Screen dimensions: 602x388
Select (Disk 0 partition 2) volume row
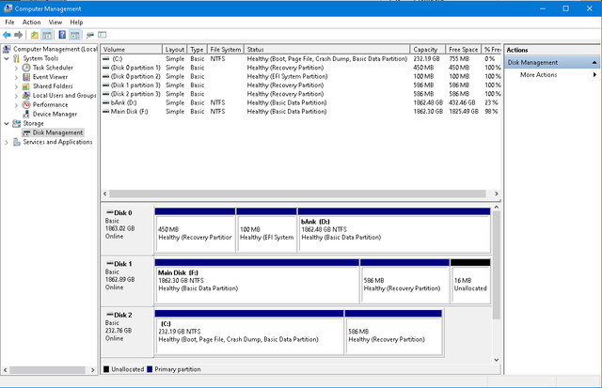click(x=301, y=76)
